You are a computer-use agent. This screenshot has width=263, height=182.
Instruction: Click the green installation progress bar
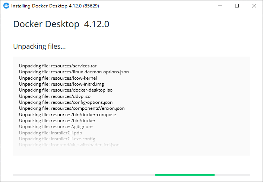[185, 175]
